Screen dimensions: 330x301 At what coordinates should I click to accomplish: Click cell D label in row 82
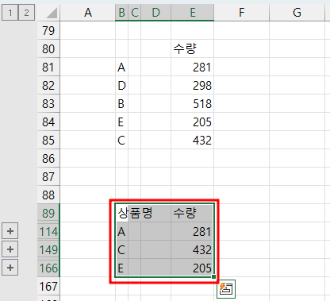(122, 85)
